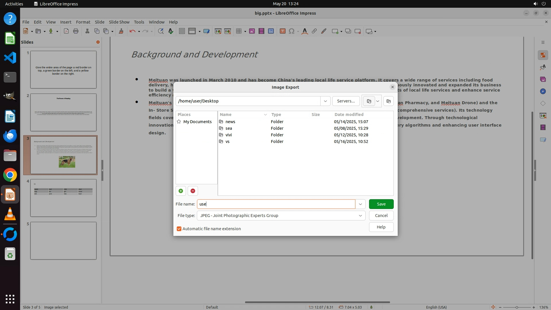Expand the File type dropdown
The height and width of the screenshot is (310, 551).
pos(360,216)
